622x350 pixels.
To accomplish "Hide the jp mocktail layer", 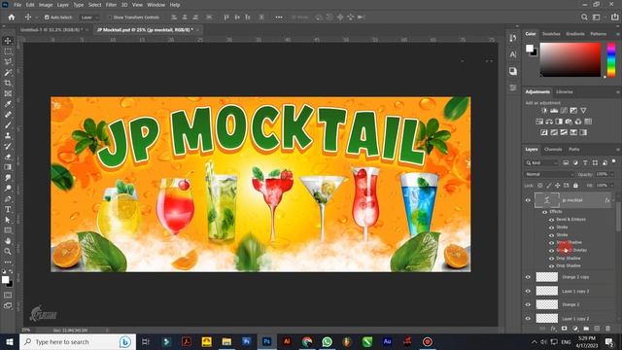I will pyautogui.click(x=528, y=200).
